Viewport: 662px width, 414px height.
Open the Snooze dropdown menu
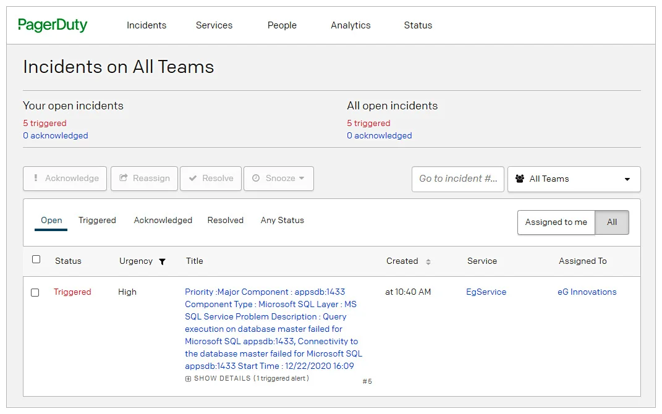point(279,179)
